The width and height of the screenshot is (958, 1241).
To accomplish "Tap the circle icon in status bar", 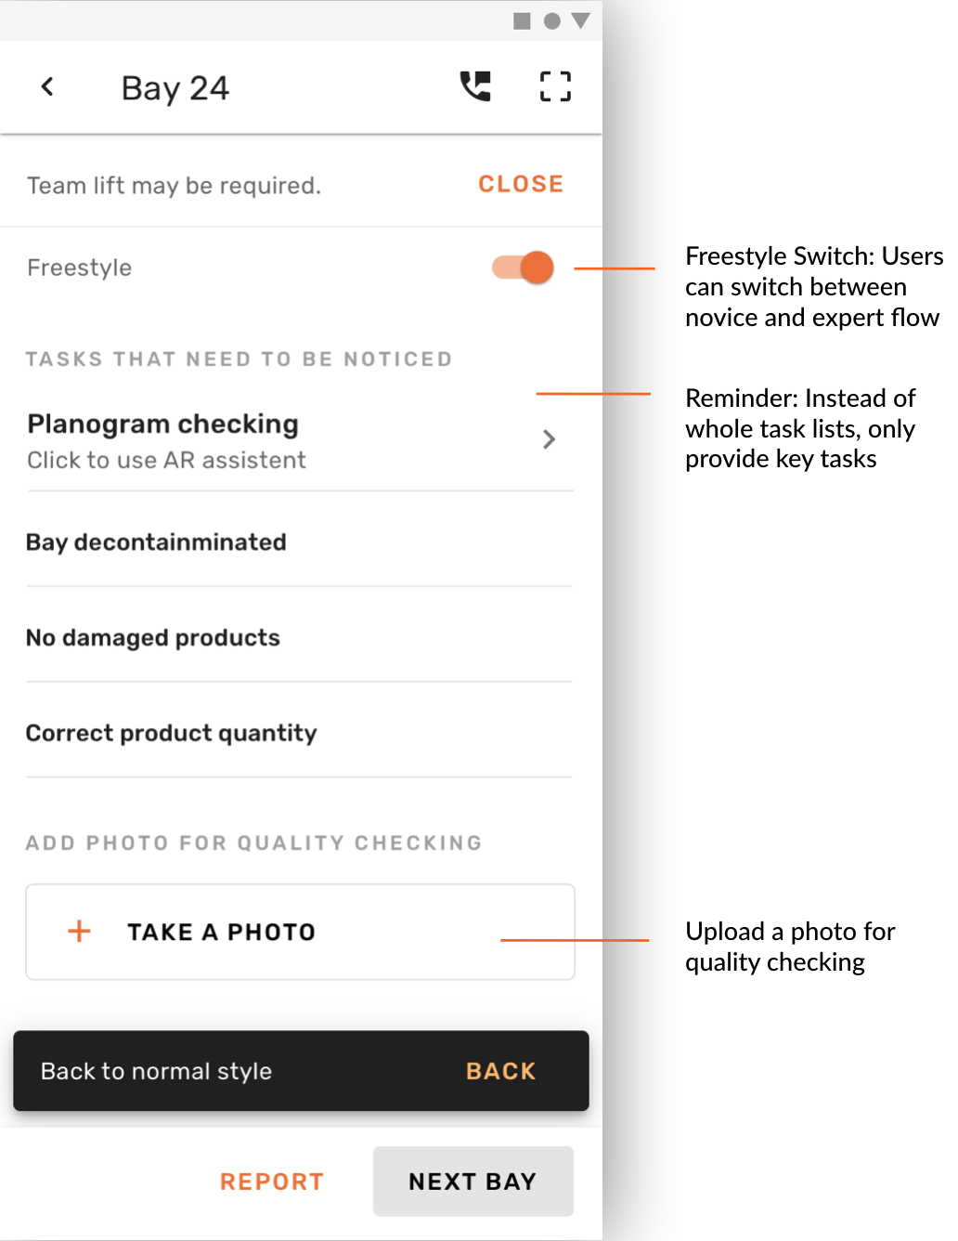I will tap(551, 20).
